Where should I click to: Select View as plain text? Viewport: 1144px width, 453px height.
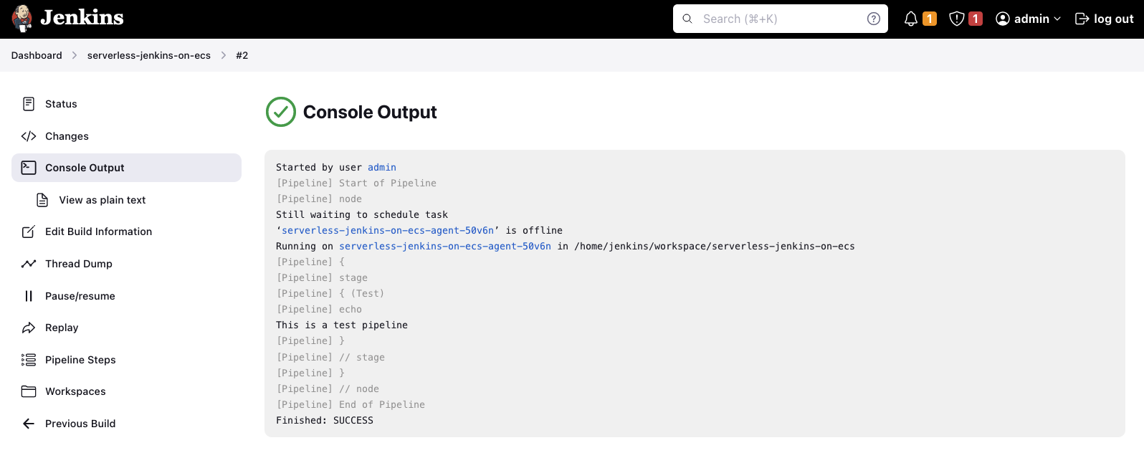(102, 200)
